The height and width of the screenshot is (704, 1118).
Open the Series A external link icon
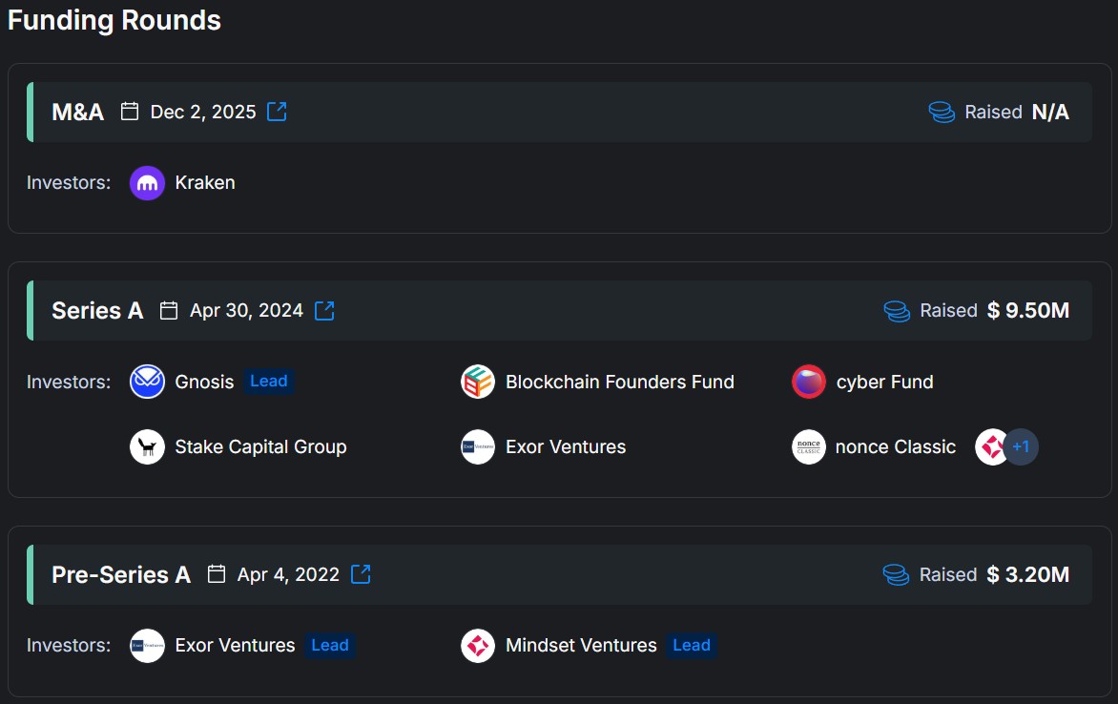[x=324, y=310]
